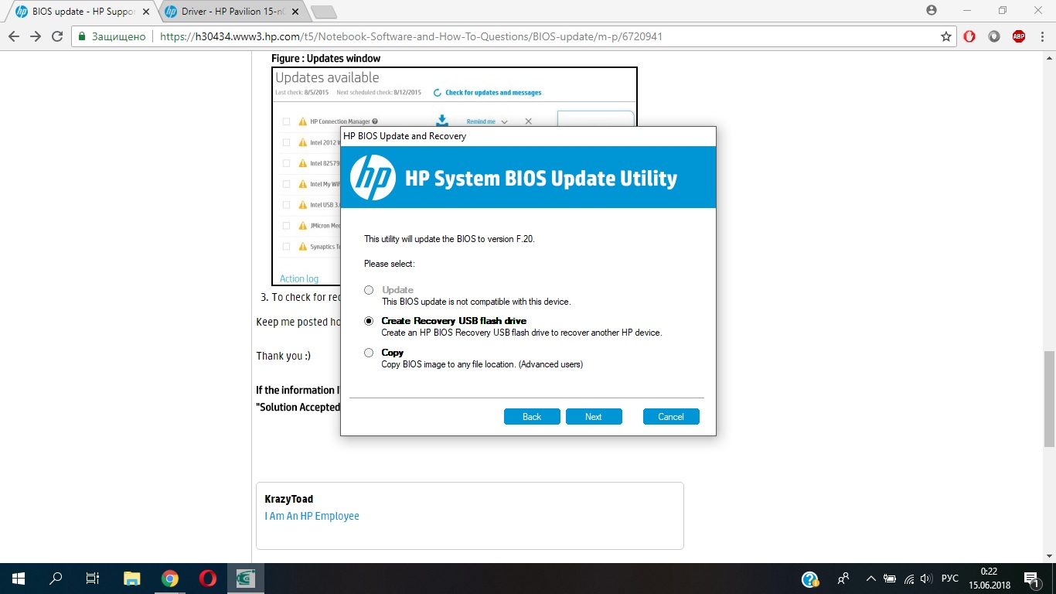1056x594 pixels.
Task: Close the BIOS update browser tab
Action: [146, 12]
